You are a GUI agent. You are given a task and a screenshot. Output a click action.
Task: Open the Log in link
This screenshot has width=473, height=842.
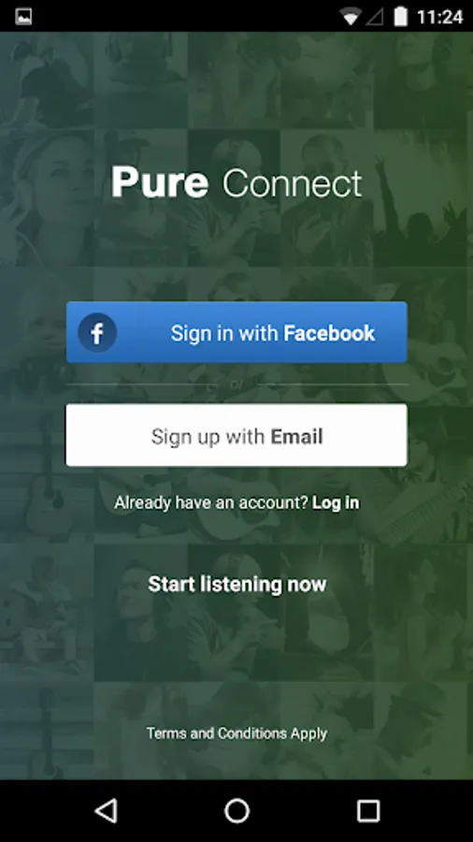tap(336, 503)
